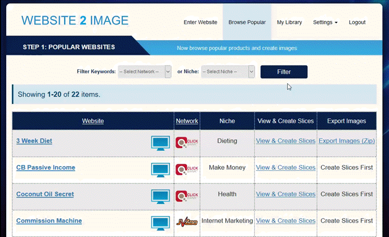Click View & Create Slices for CB Passive Income
Viewport: 389px width, 237px height.
point(285,167)
